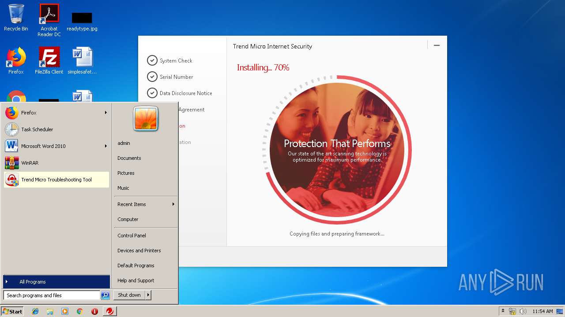
Task: Click the search programs and files box
Action: 52,295
